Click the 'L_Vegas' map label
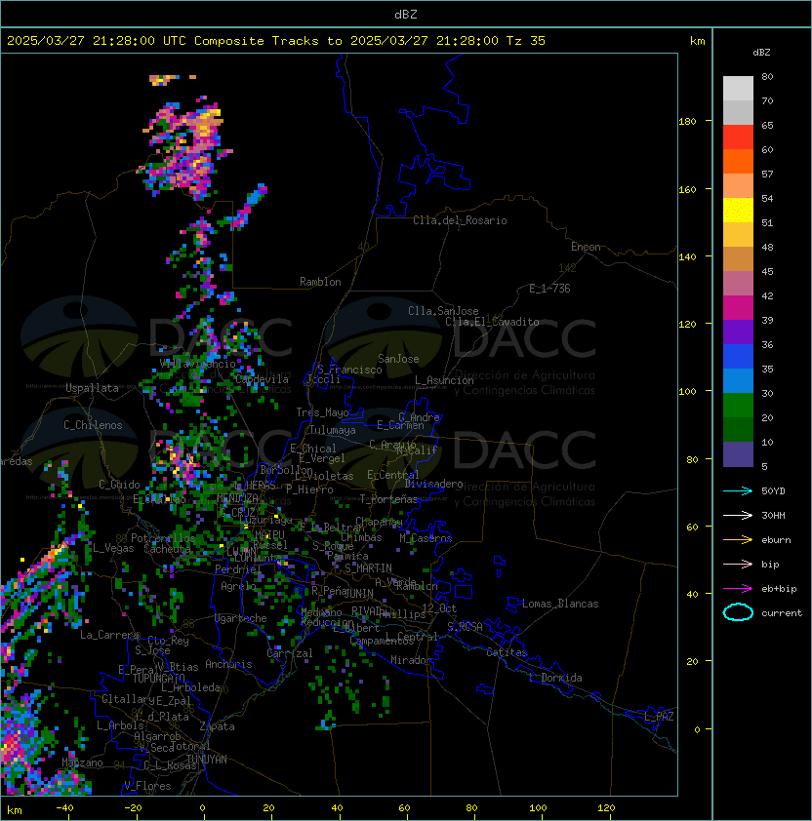 pyautogui.click(x=114, y=548)
